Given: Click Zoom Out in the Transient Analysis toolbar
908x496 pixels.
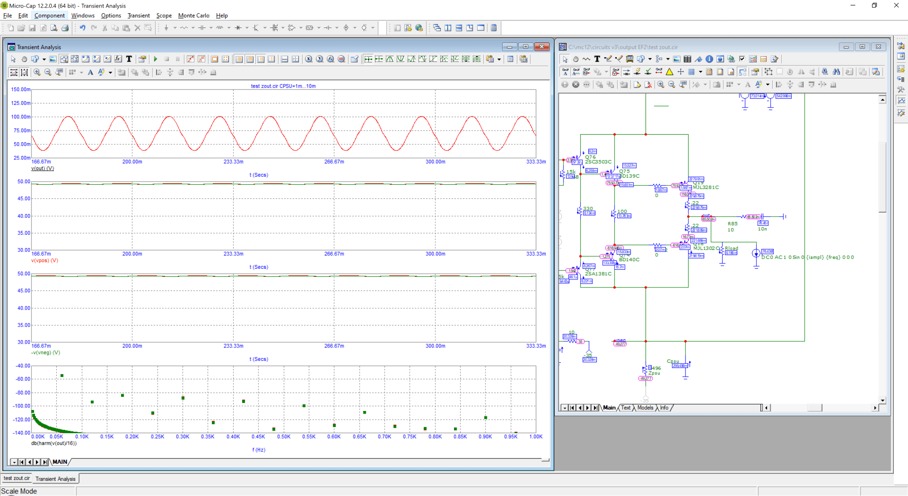Looking at the screenshot, I should [x=48, y=72].
